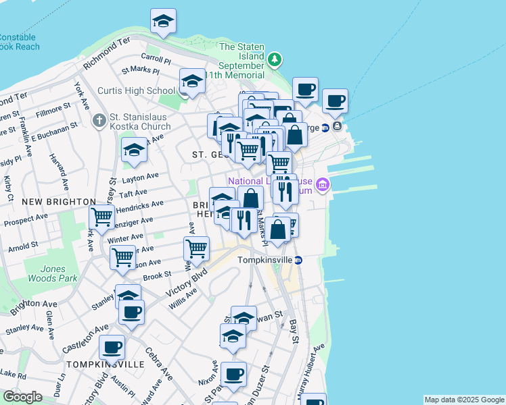Select the school marker next to Layton Ave

coord(134,151)
